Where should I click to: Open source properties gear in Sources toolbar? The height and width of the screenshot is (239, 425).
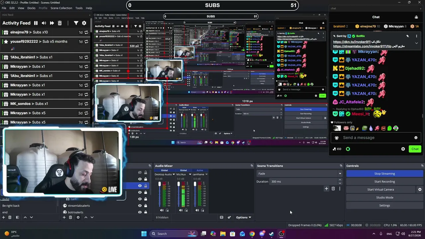78,217
